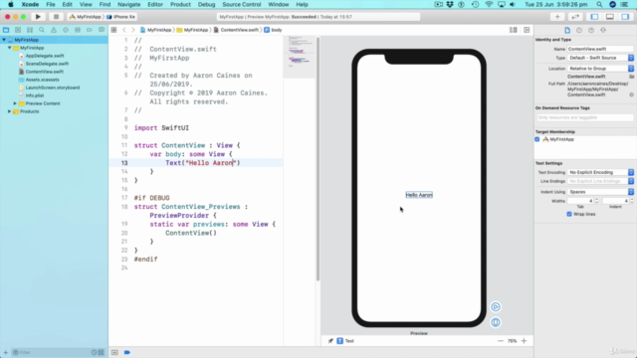
Task: Toggle breakpoints activation at editor bottom
Action: [x=127, y=352]
